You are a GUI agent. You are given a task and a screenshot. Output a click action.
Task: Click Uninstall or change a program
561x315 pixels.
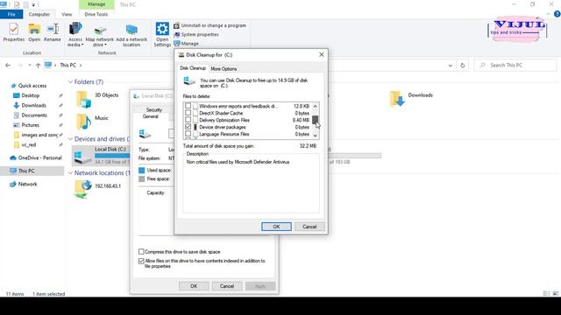[x=210, y=25]
